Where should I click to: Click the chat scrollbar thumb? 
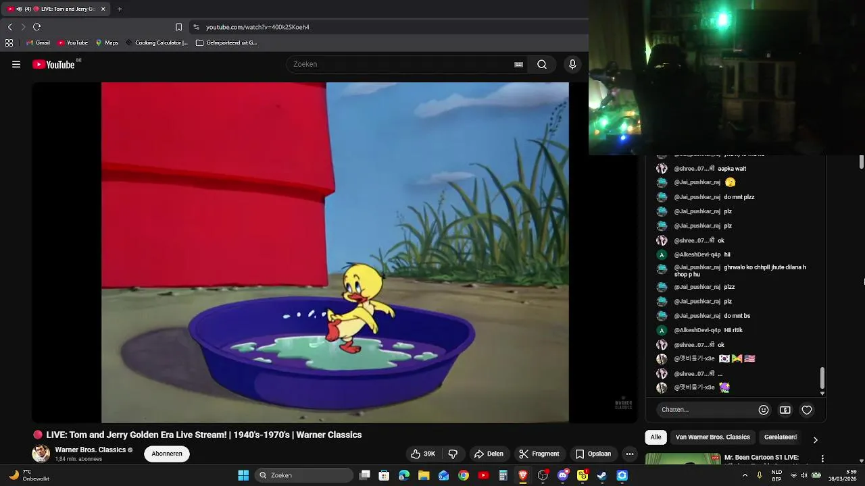[822, 378]
